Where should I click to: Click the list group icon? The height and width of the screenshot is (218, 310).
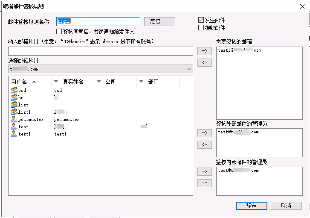tap(14, 105)
